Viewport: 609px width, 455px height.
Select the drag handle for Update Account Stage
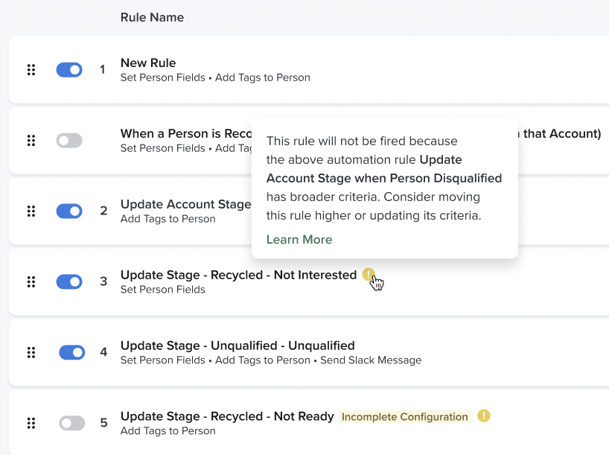pyautogui.click(x=31, y=211)
